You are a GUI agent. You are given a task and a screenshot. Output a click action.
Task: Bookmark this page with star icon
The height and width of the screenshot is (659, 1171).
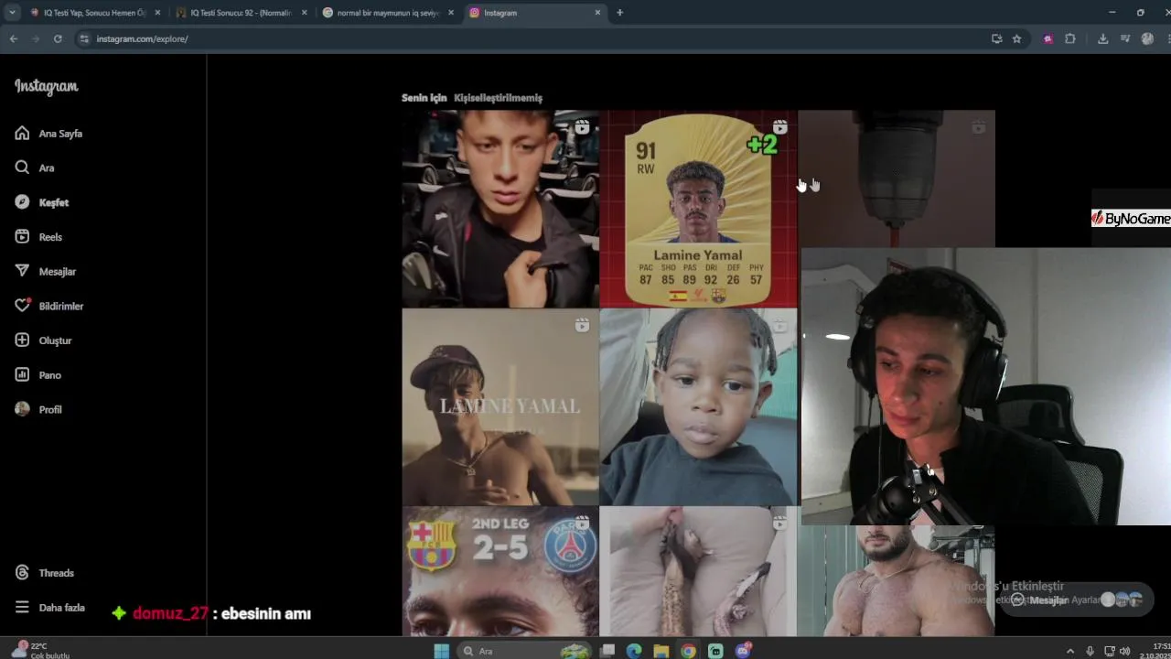1016,38
